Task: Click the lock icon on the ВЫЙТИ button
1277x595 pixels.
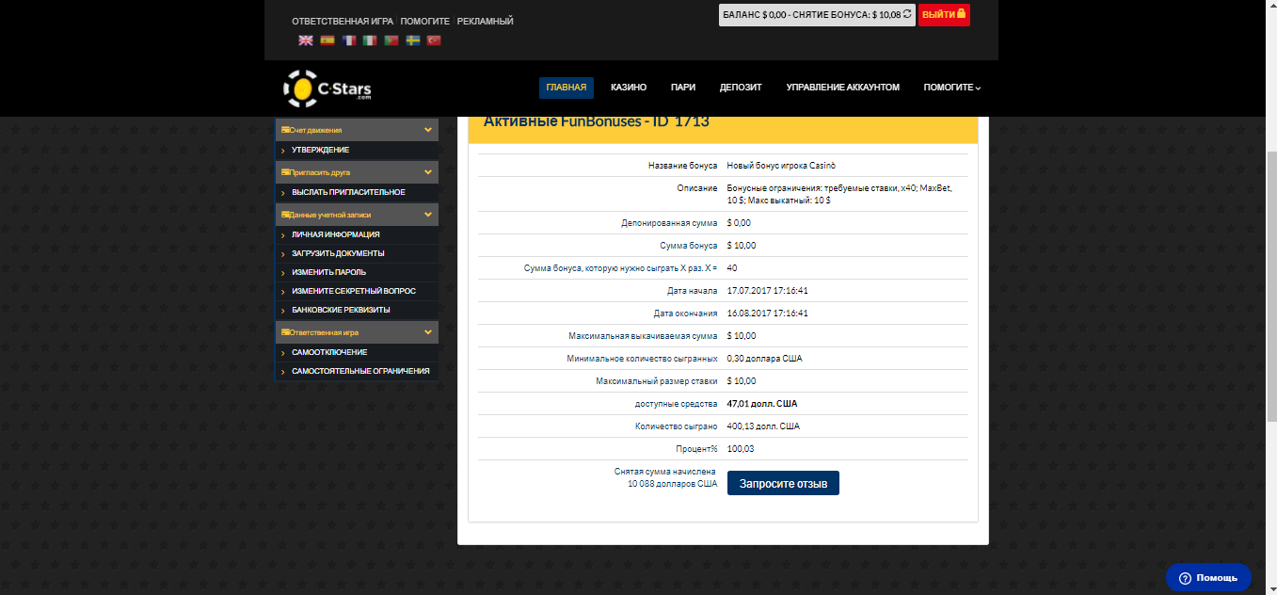Action: [x=962, y=14]
